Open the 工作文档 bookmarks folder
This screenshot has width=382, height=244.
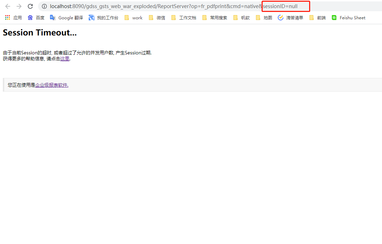[x=184, y=18]
